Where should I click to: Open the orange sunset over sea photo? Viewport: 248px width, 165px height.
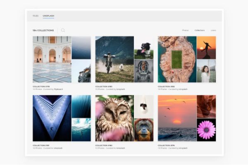[x=177, y=118]
